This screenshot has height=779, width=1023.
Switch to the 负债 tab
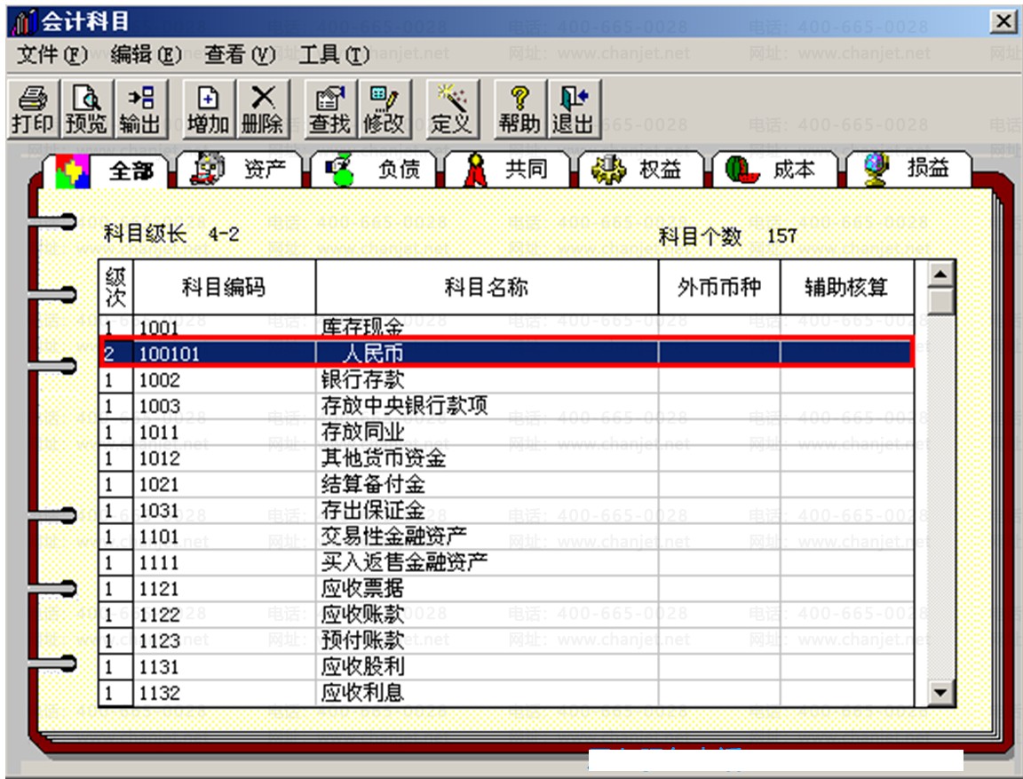pyautogui.click(x=375, y=170)
